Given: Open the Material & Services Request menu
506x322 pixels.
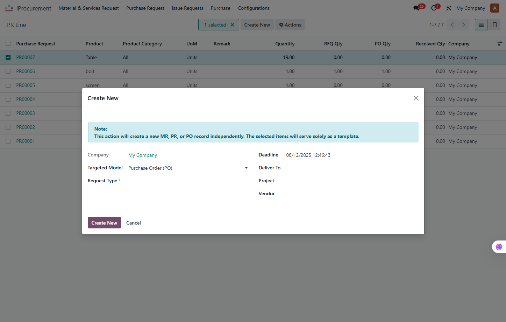Looking at the screenshot, I should [x=88, y=8].
